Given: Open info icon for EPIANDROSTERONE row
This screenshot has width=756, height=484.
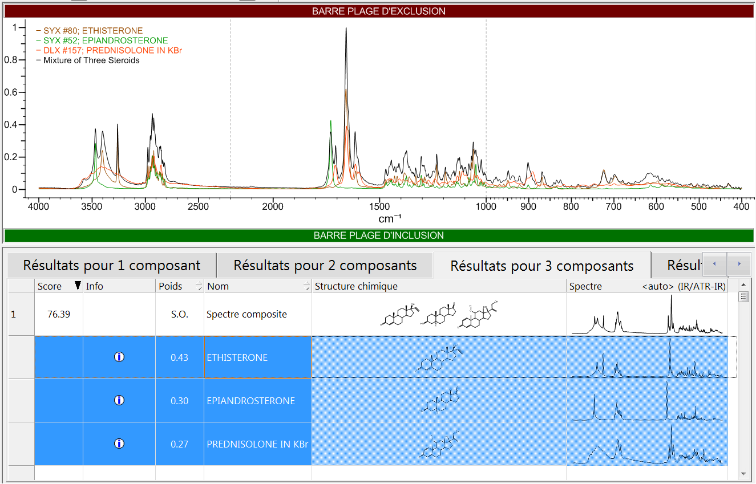Looking at the screenshot, I should coord(119,401).
